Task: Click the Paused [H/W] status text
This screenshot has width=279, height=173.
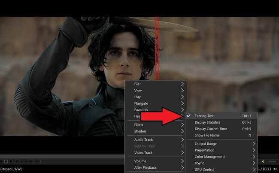Action: [12, 169]
